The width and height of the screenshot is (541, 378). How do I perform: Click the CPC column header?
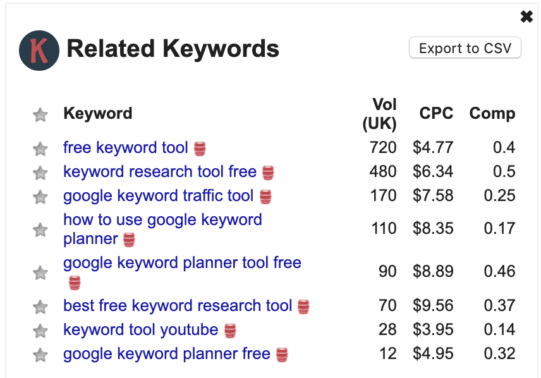(x=436, y=113)
